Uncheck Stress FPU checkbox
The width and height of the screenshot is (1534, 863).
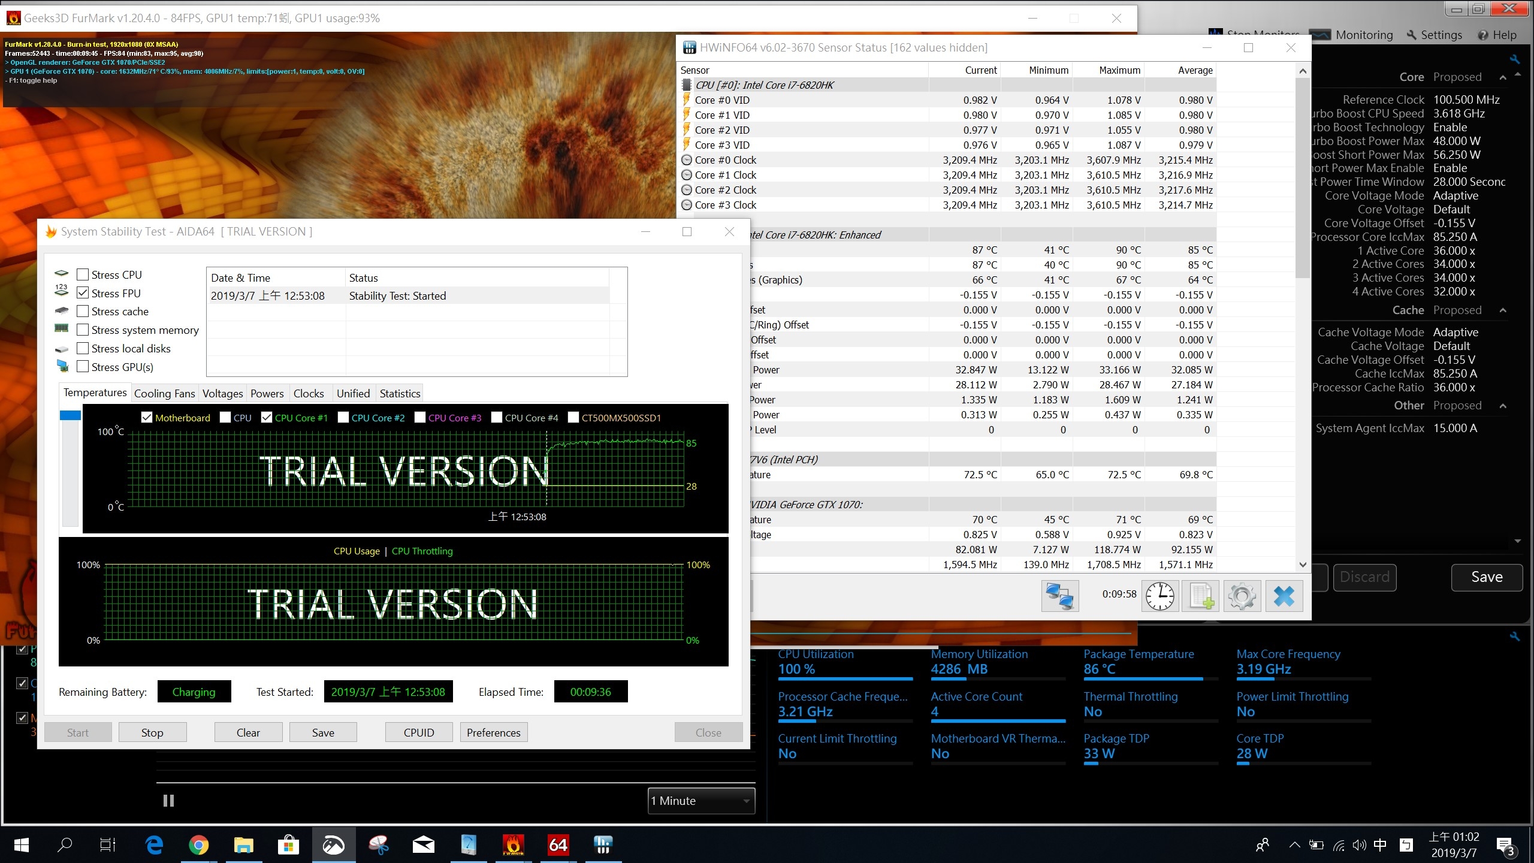tap(83, 293)
